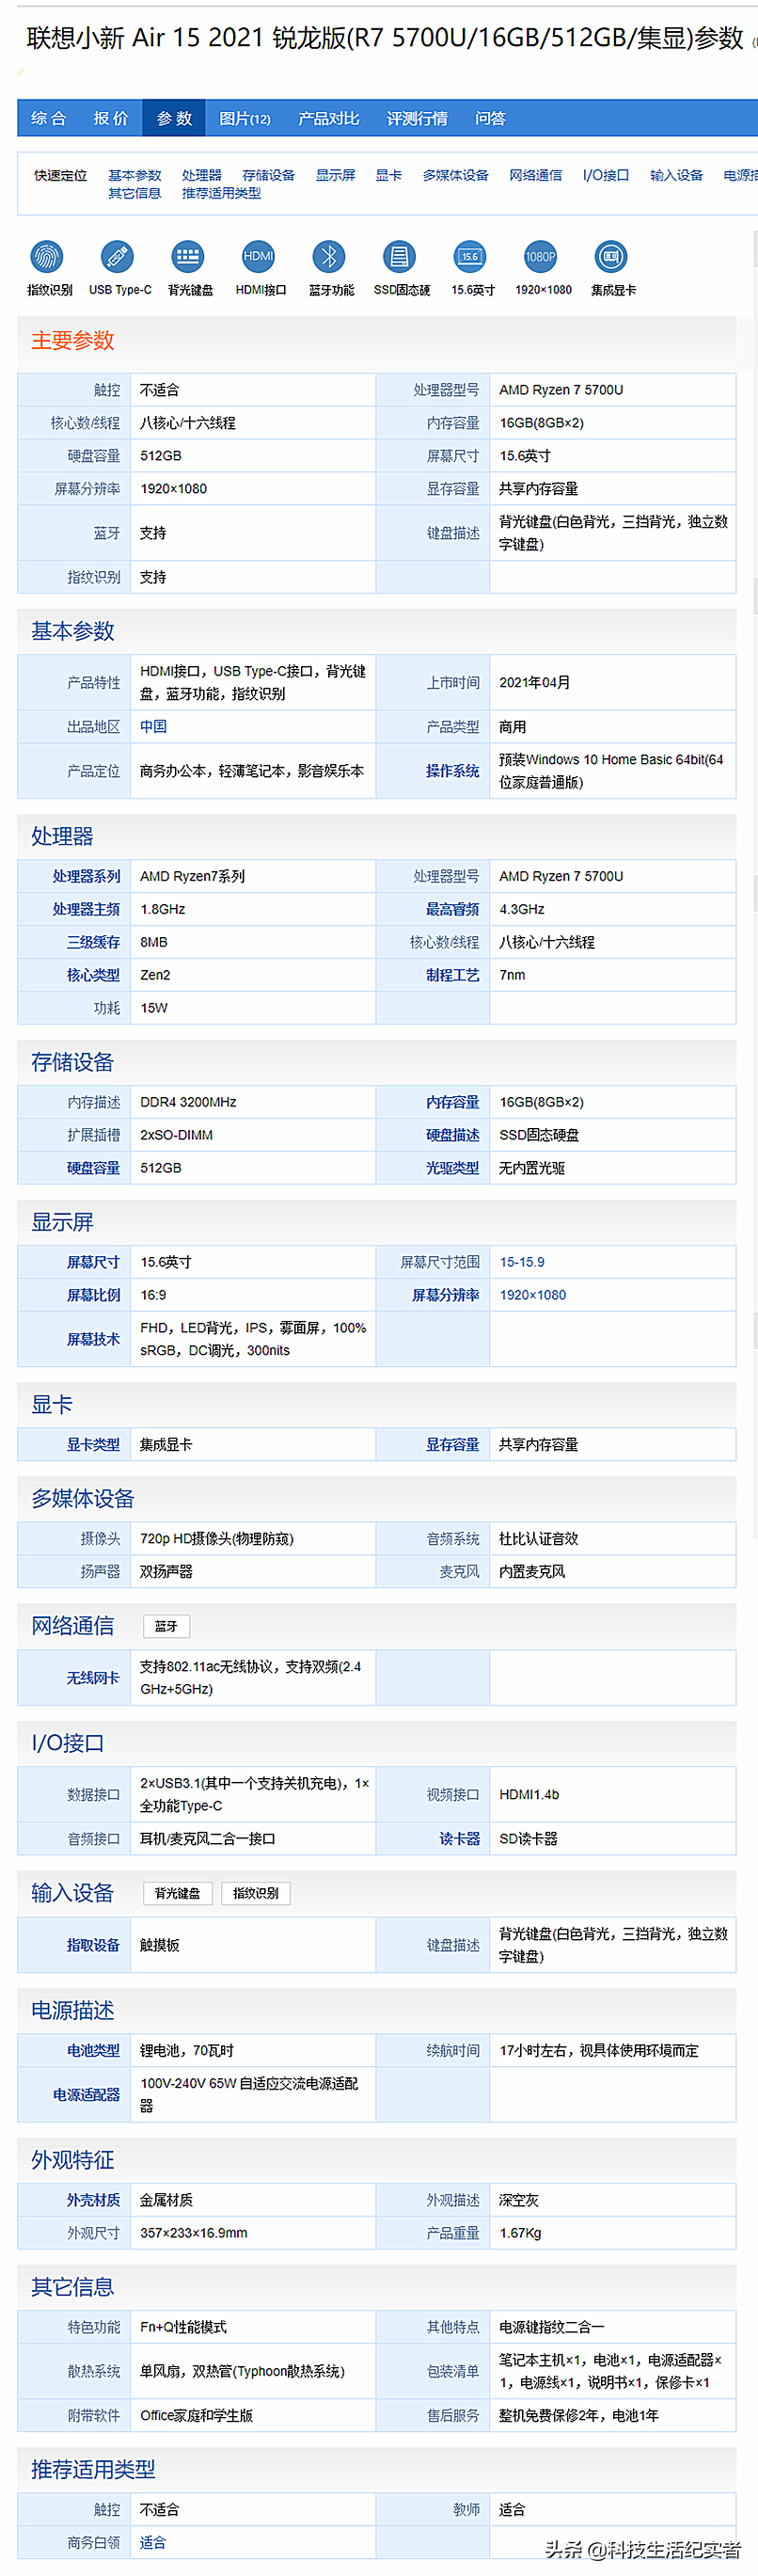Click the HDMI port icon
The width and height of the screenshot is (758, 2576).
point(259,258)
